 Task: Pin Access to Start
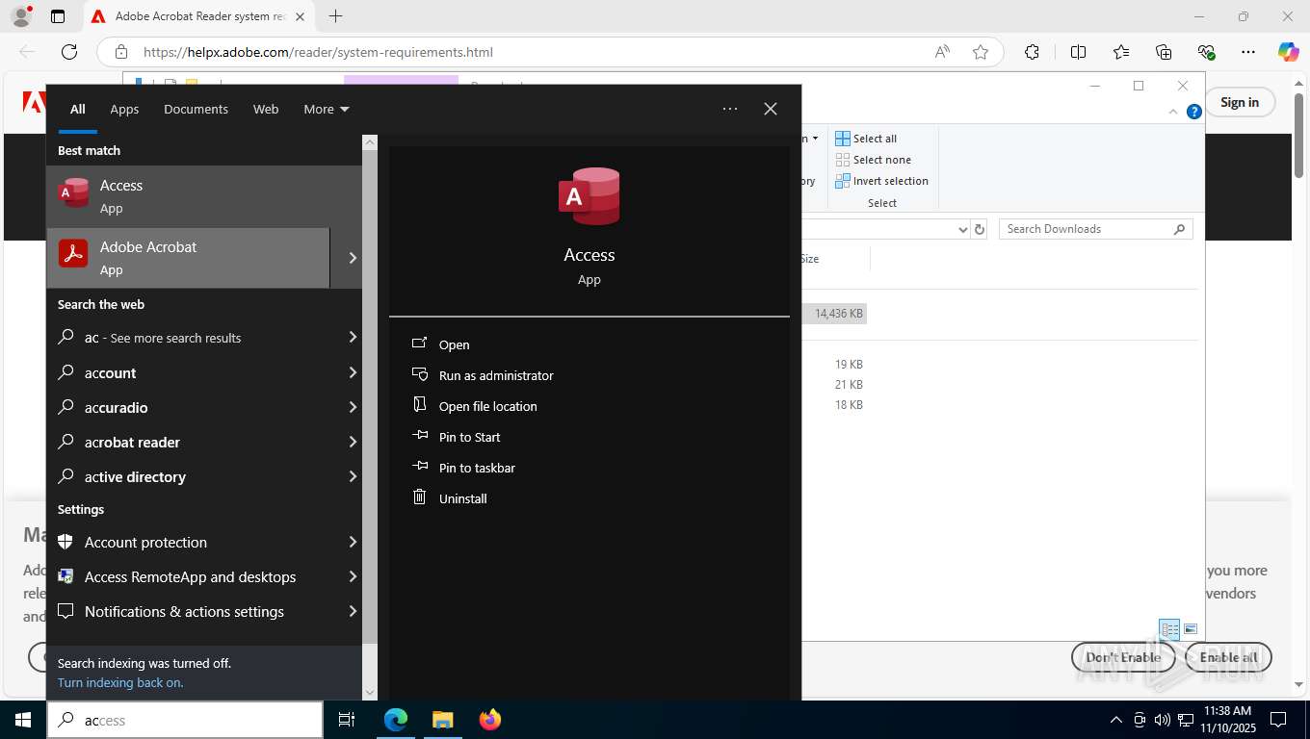pyautogui.click(x=469, y=437)
